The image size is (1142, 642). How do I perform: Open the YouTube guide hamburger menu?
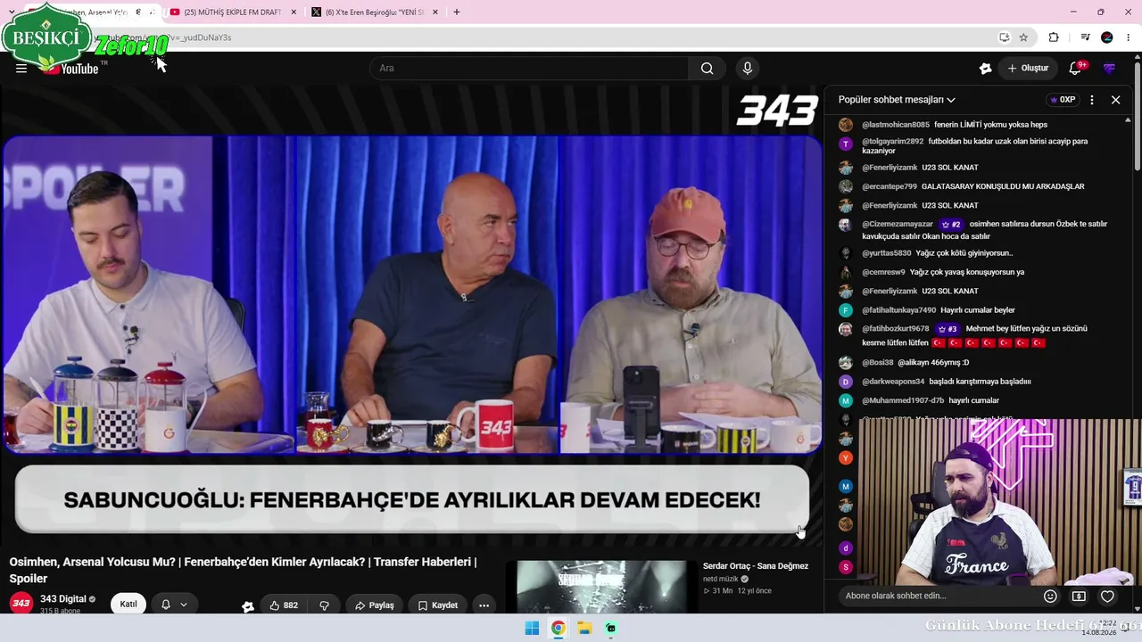click(21, 68)
